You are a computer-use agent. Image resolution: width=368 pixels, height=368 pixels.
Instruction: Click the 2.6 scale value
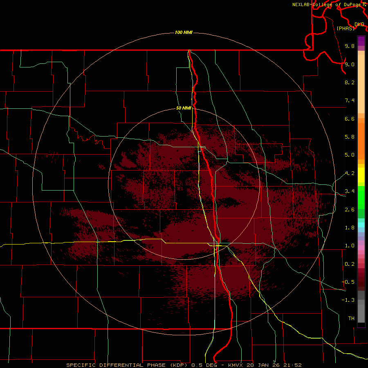coord(350,210)
